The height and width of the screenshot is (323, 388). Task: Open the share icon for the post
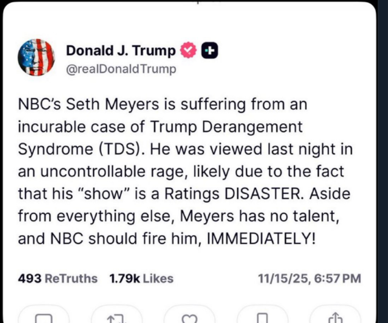[335, 317]
